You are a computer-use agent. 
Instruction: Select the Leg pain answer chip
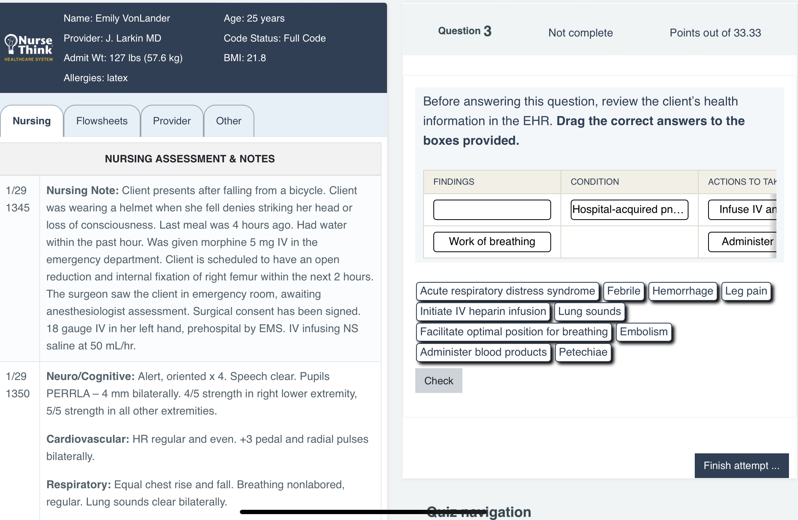[746, 291]
